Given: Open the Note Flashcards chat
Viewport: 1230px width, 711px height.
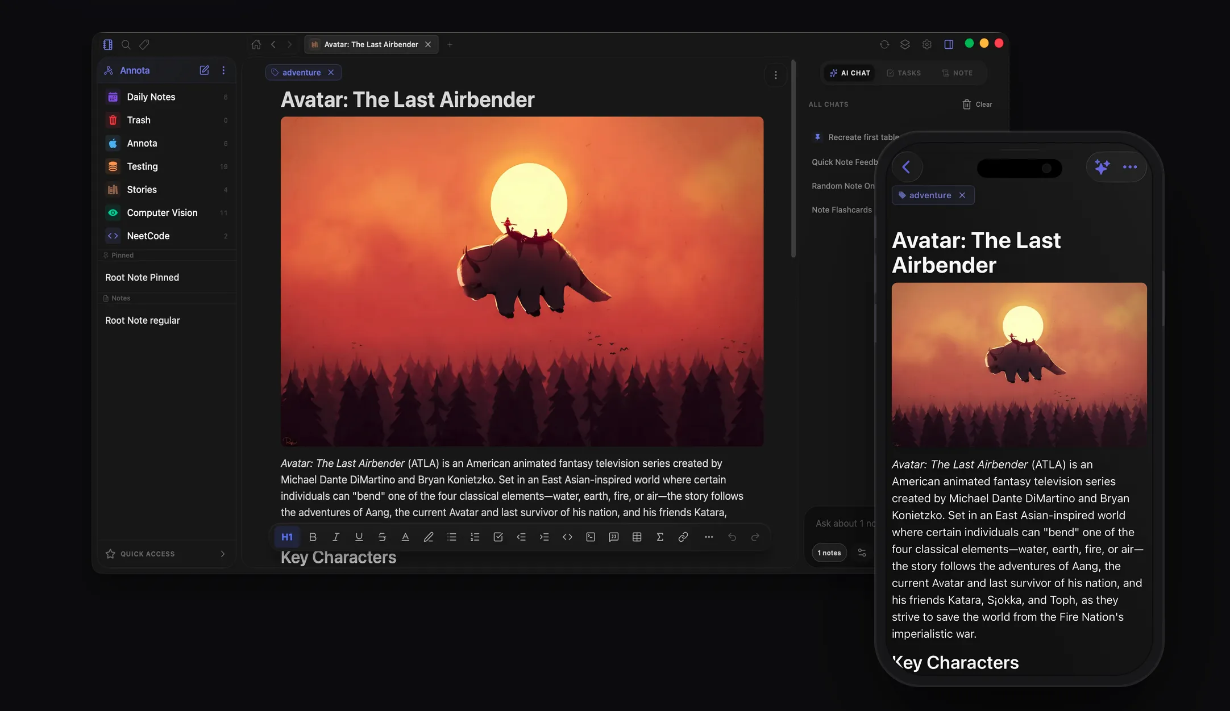Looking at the screenshot, I should pyautogui.click(x=842, y=210).
